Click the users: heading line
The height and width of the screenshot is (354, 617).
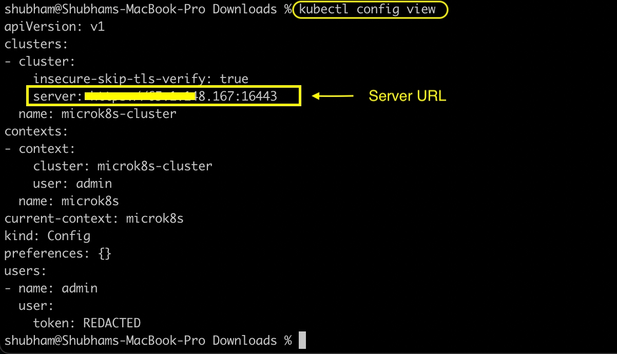coord(25,271)
